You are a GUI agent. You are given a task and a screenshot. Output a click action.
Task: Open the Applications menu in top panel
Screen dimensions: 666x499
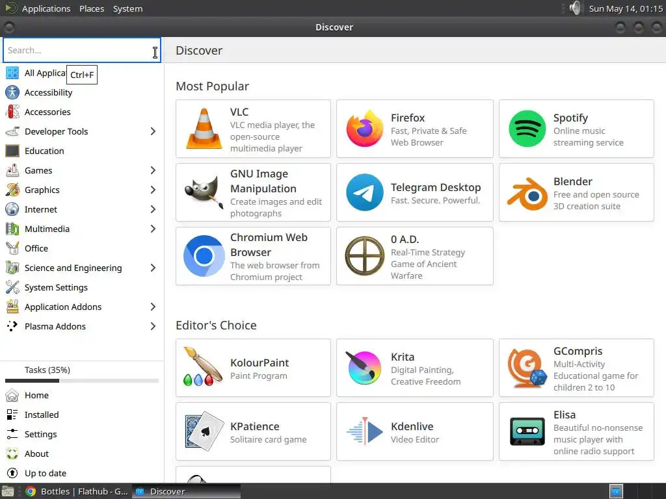(x=46, y=8)
